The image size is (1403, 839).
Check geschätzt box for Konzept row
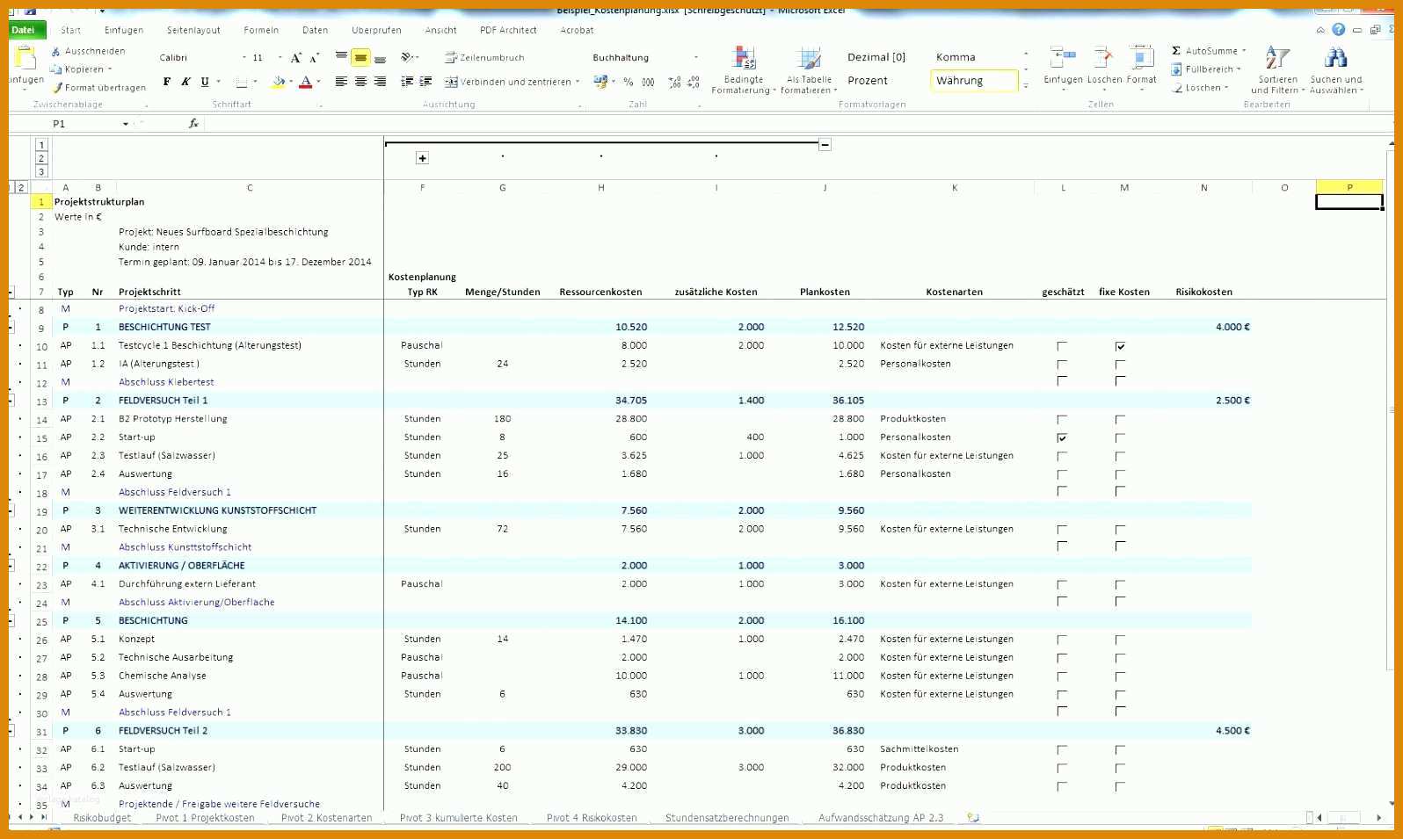[1062, 640]
